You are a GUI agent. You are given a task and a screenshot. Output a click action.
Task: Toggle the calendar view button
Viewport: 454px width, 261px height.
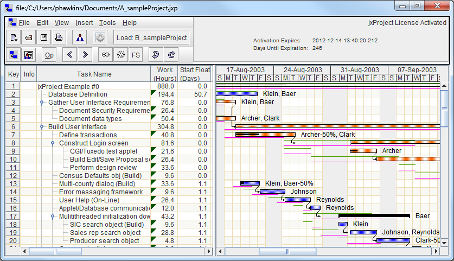(x=29, y=55)
